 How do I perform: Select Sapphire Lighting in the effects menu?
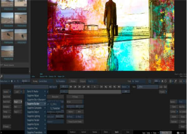tap(35, 116)
